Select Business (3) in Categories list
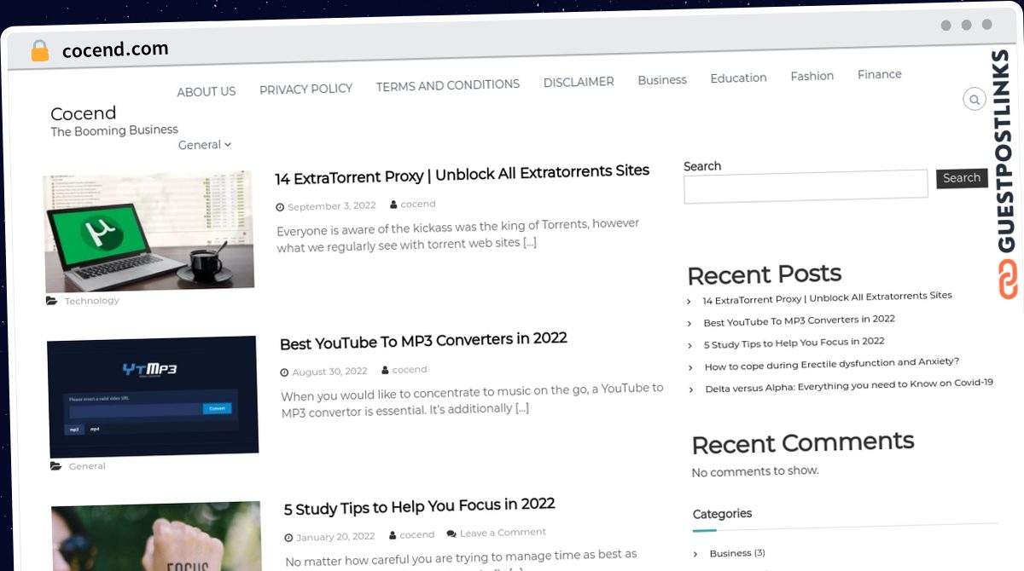The width and height of the screenshot is (1024, 571). click(737, 553)
